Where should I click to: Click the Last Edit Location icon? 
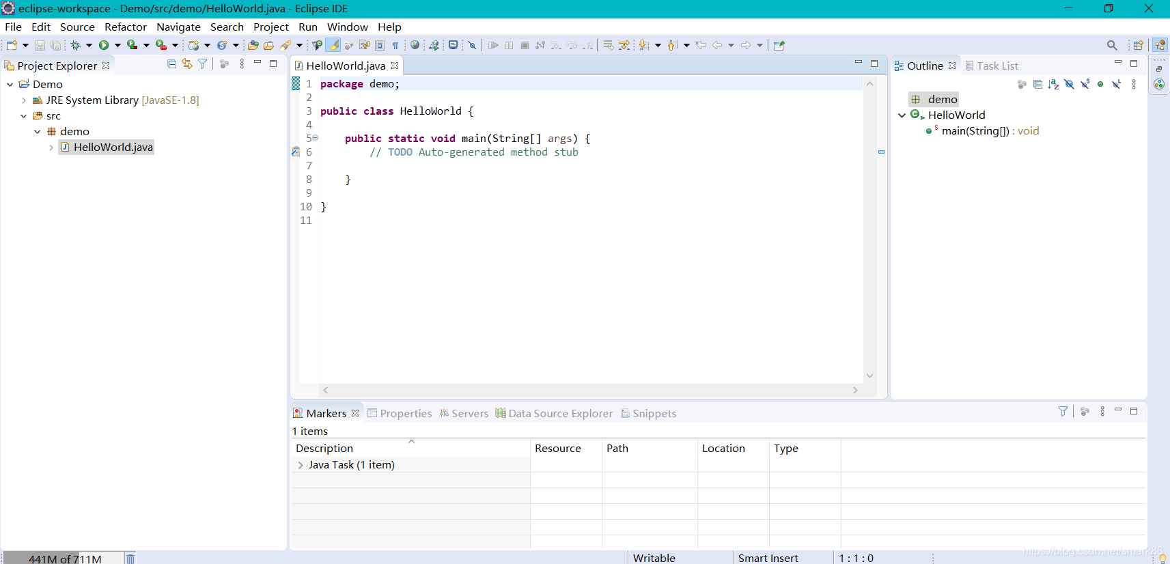pyautogui.click(x=701, y=45)
